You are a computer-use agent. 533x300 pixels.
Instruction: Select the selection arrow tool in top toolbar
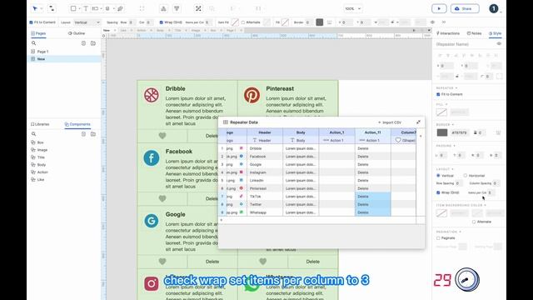35,8
